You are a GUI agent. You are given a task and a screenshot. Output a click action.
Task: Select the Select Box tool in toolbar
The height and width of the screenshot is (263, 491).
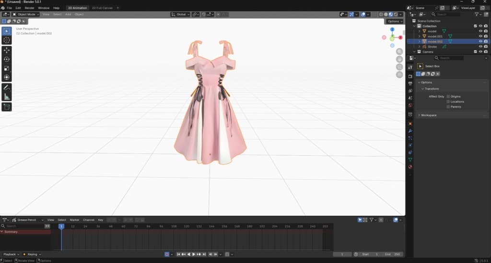7,31
